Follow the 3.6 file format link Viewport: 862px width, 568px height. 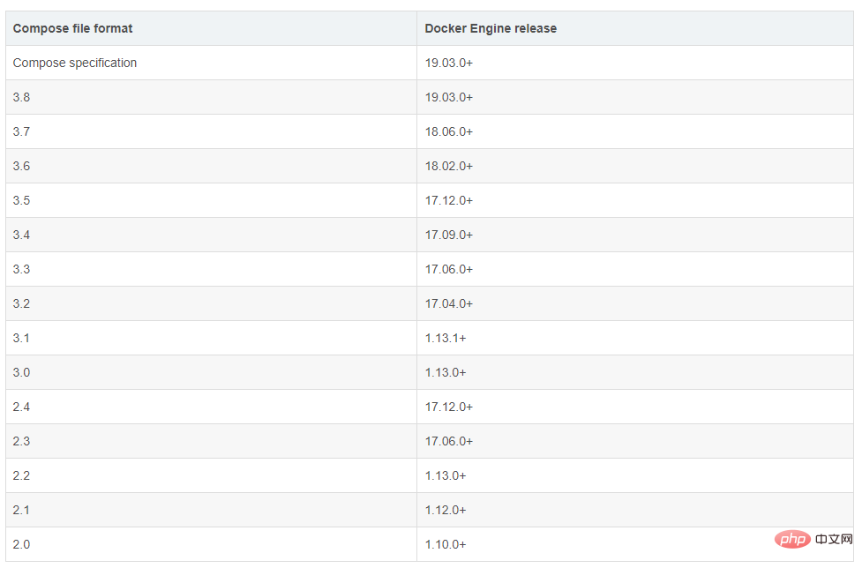point(21,166)
